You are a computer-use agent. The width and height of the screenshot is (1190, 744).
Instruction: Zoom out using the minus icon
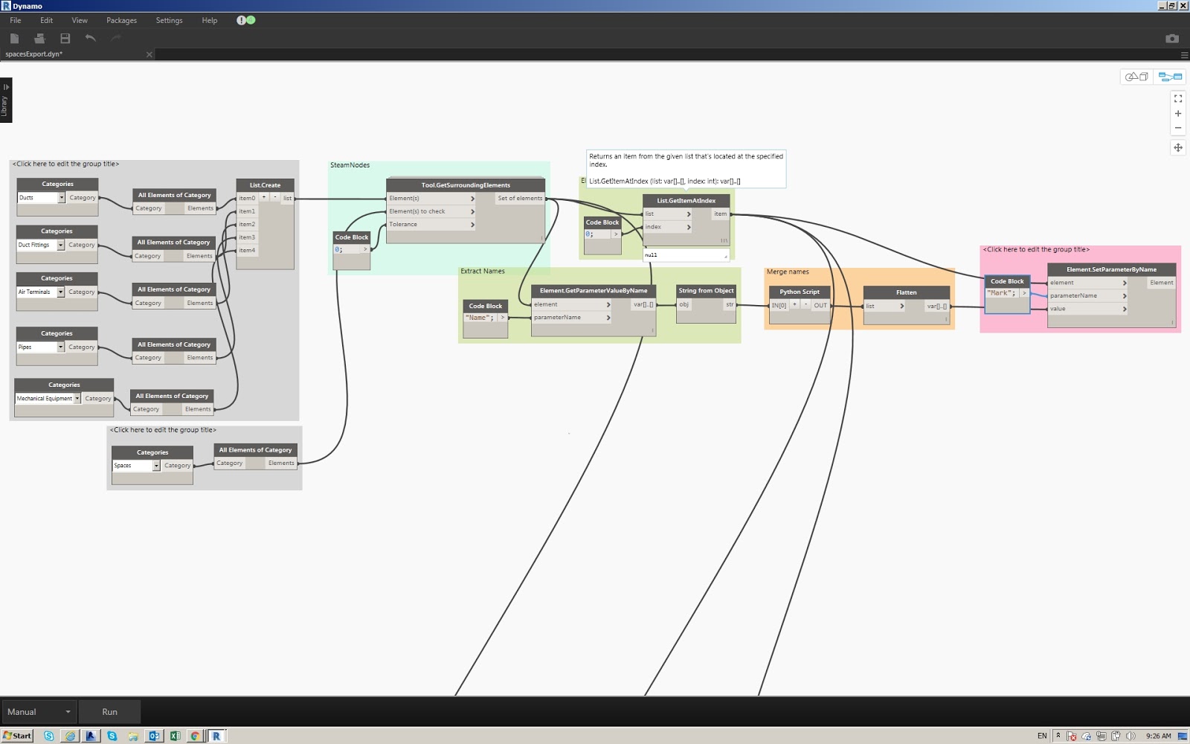tap(1178, 127)
